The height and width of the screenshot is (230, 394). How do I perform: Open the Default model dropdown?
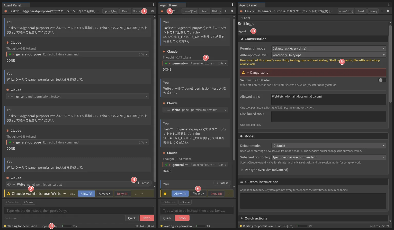coord(329,146)
